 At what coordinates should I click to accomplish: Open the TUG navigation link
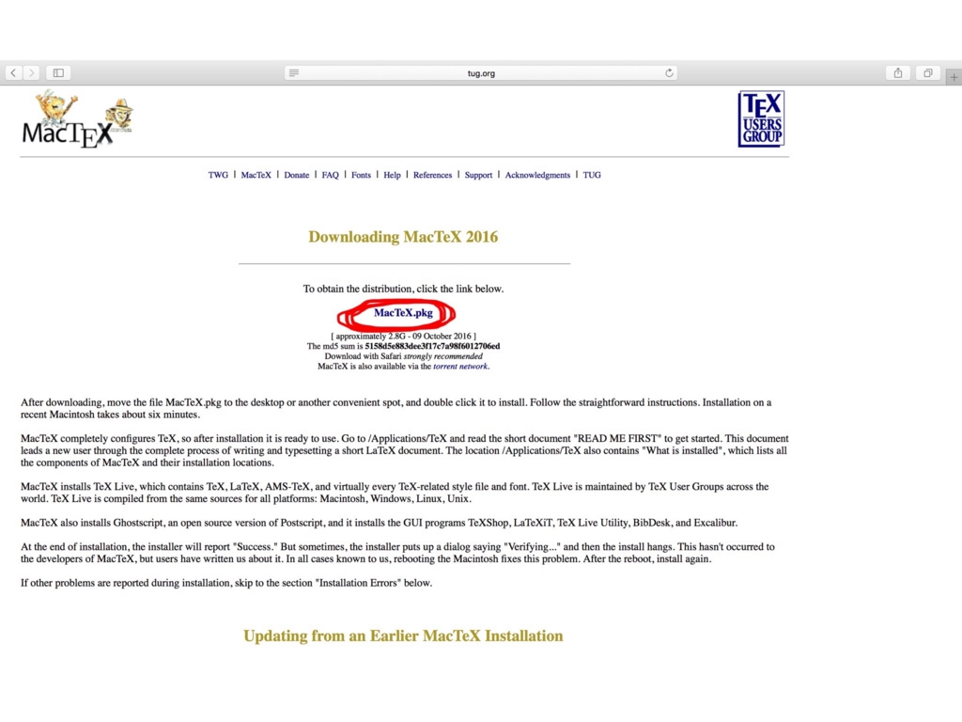[x=592, y=175]
